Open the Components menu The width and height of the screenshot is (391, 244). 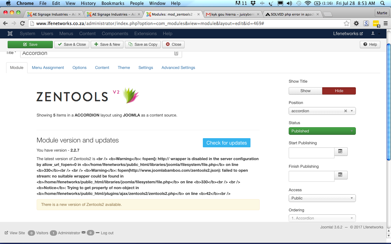(115, 34)
